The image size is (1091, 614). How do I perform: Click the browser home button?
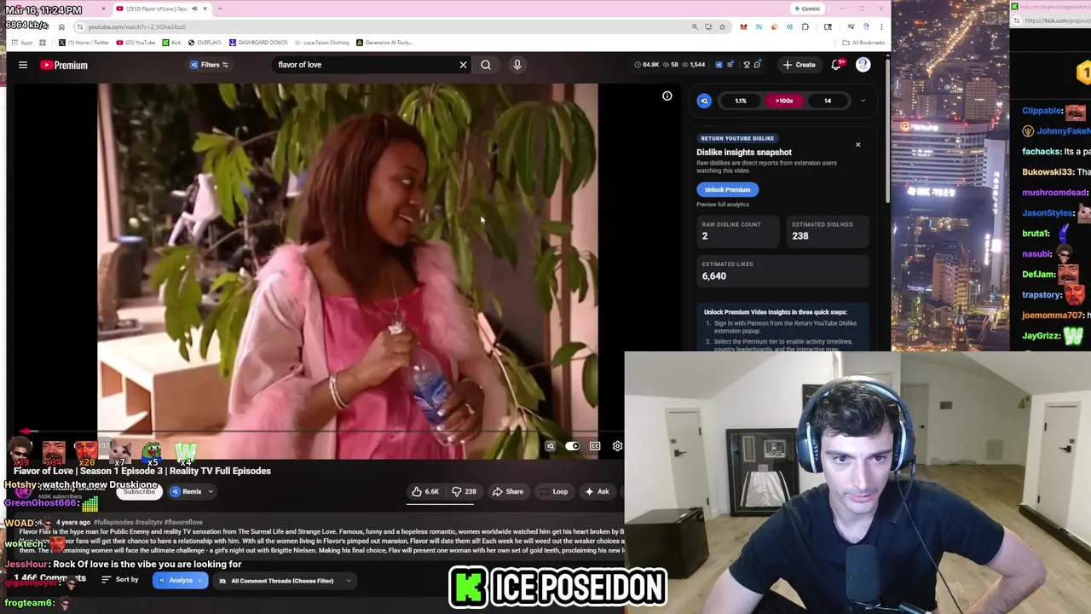point(61,26)
